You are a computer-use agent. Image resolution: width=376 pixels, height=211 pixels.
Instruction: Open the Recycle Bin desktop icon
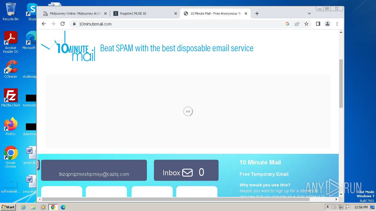point(11,12)
